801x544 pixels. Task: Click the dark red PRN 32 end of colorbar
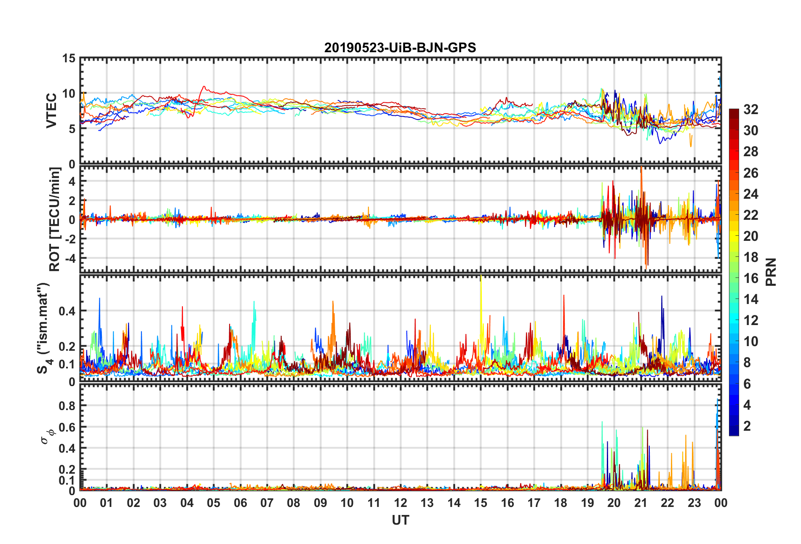(x=734, y=114)
